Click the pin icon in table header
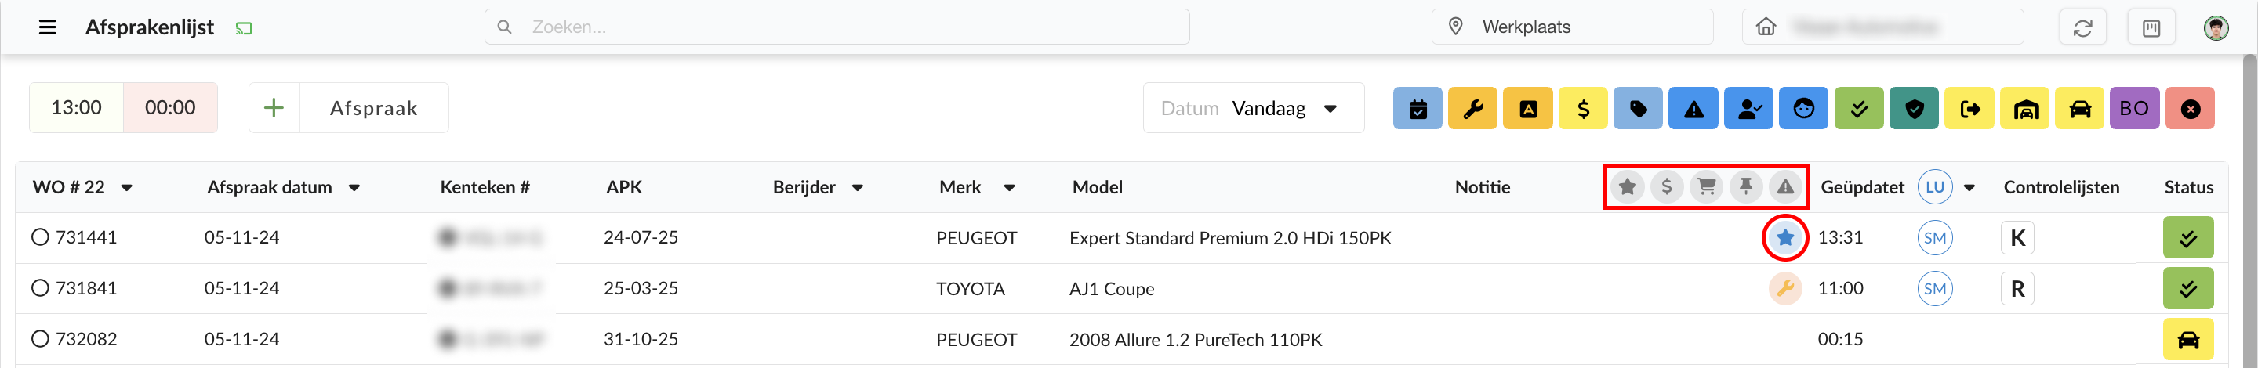The image size is (2258, 368). coord(1746,186)
